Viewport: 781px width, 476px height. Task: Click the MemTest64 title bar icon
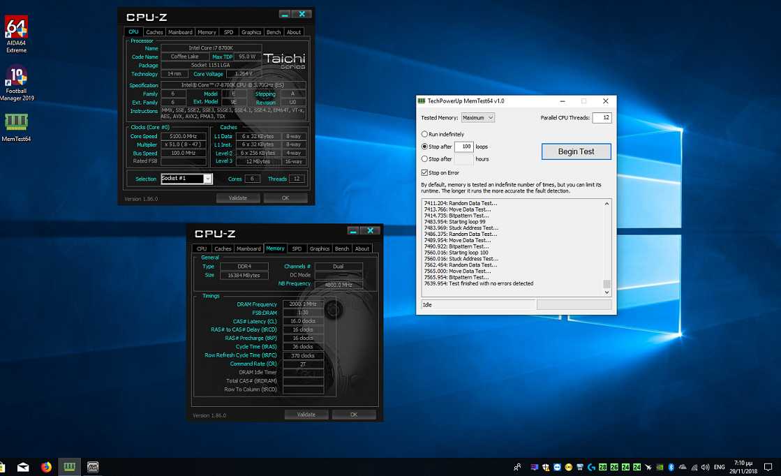click(x=422, y=101)
